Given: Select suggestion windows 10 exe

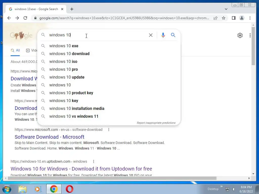Looking at the screenshot, I should pos(109,46).
